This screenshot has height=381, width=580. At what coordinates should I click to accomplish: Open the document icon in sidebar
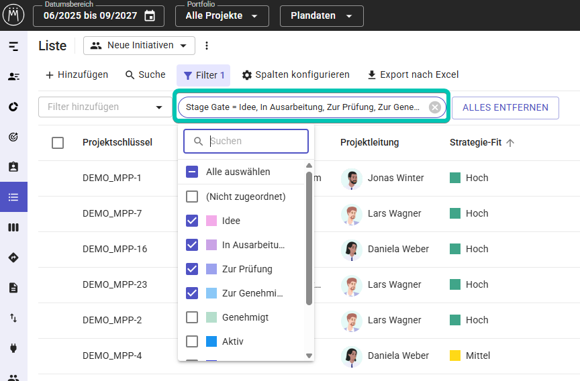pyautogui.click(x=13, y=288)
